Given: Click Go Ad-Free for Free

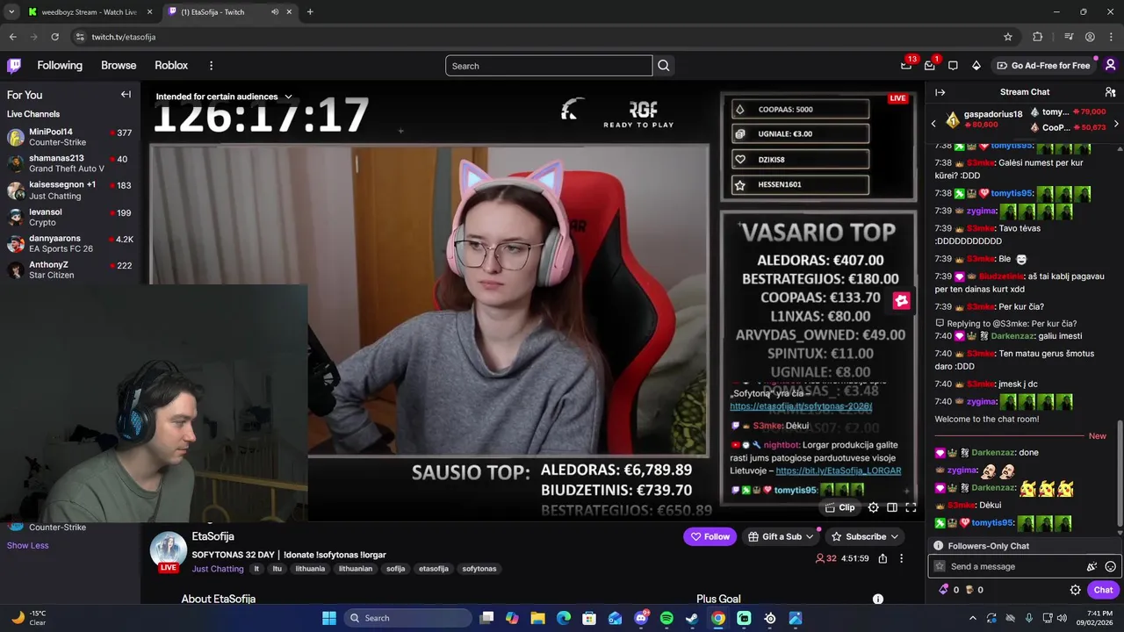Looking at the screenshot, I should [1043, 66].
